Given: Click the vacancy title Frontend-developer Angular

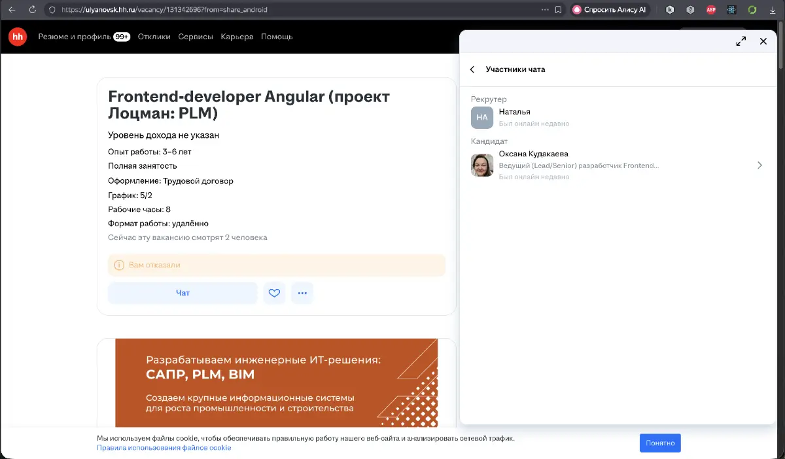Looking at the screenshot, I should pos(249,105).
